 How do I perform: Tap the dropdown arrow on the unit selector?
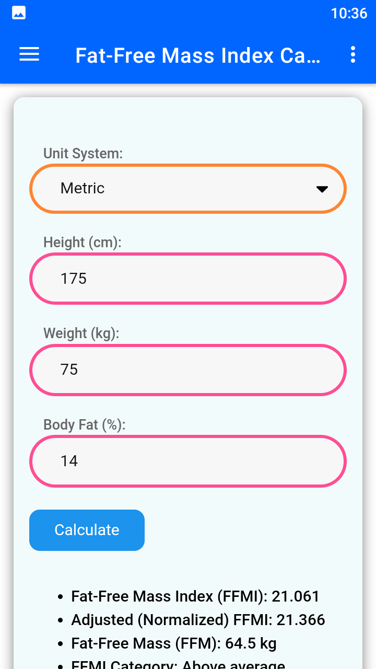coord(322,188)
